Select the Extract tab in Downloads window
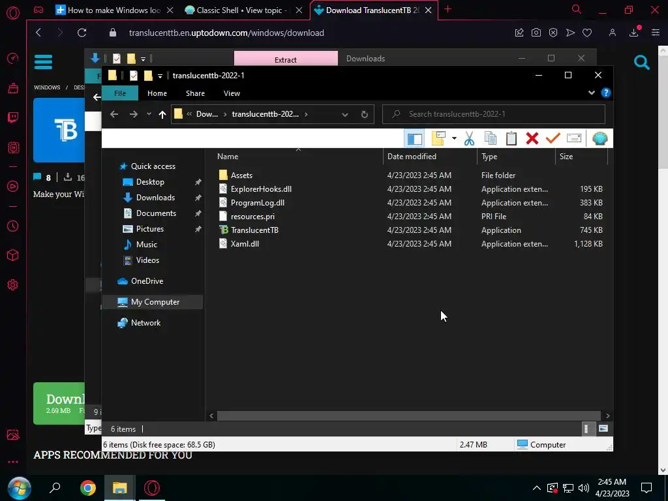The width and height of the screenshot is (668, 501). click(286, 59)
